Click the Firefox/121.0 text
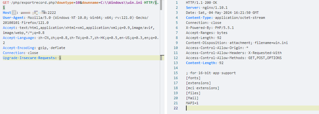This screenshot has width=319, height=114. pos(35,23)
